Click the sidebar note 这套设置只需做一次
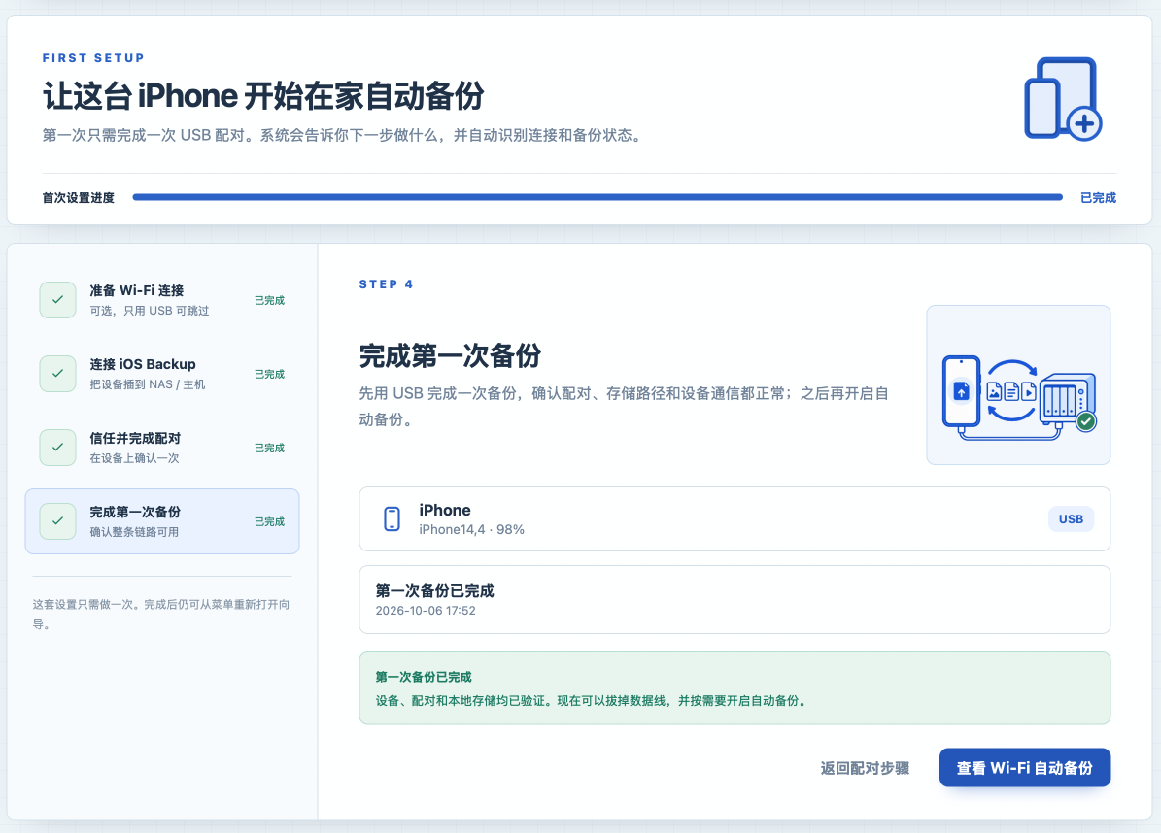The image size is (1161, 833). click(161, 614)
